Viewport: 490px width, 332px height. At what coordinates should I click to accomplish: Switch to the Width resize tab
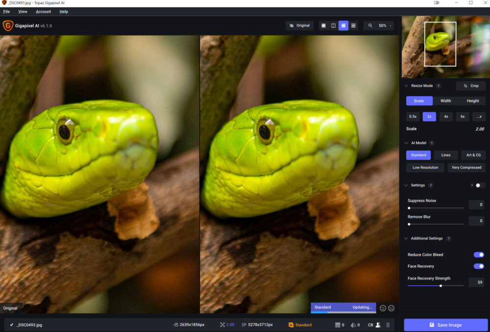point(445,101)
